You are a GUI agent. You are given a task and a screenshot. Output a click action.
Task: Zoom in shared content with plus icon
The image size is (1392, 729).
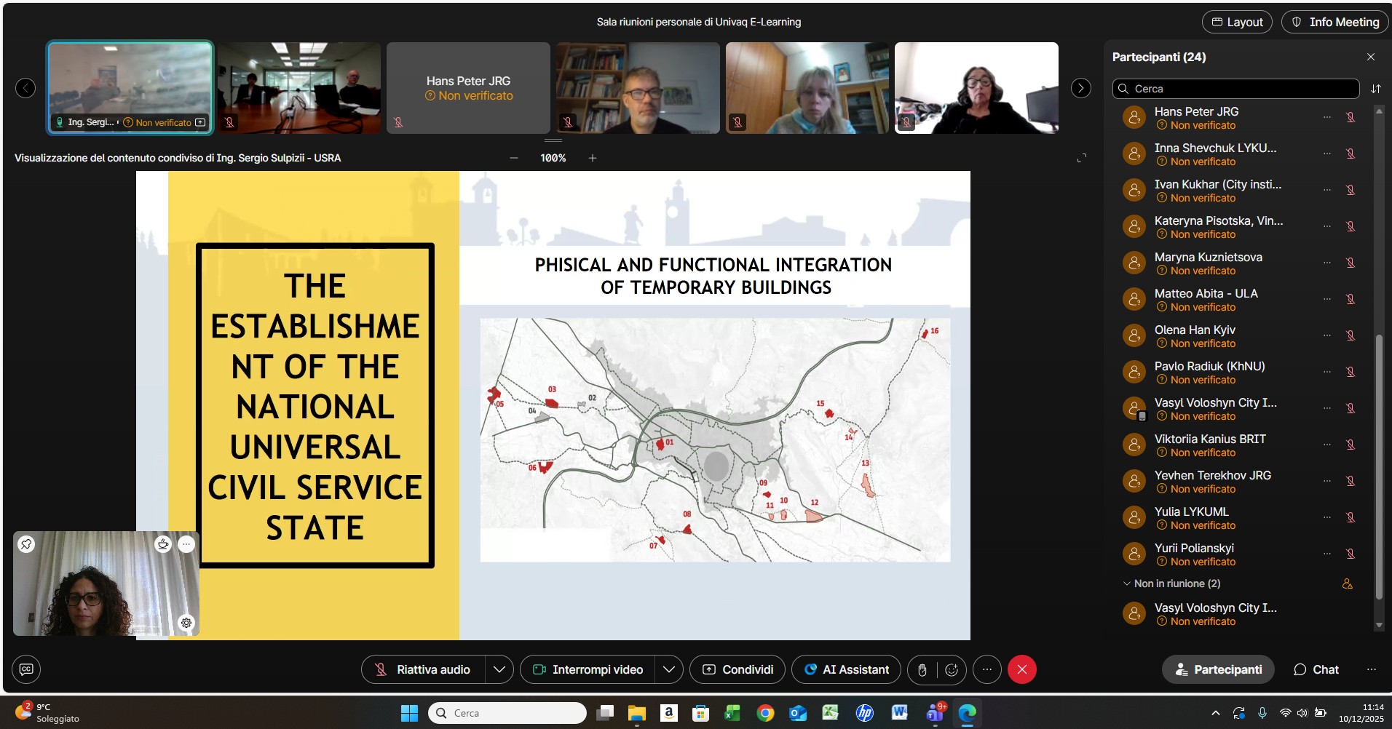[x=593, y=158]
